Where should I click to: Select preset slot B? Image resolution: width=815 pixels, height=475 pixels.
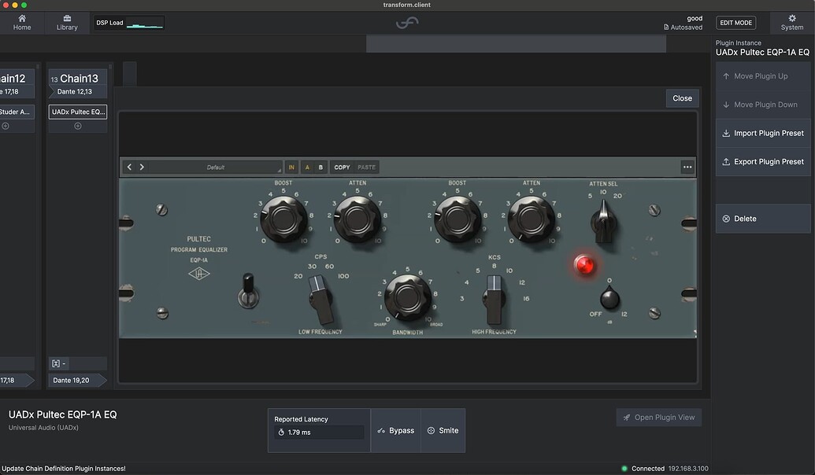pyautogui.click(x=320, y=168)
